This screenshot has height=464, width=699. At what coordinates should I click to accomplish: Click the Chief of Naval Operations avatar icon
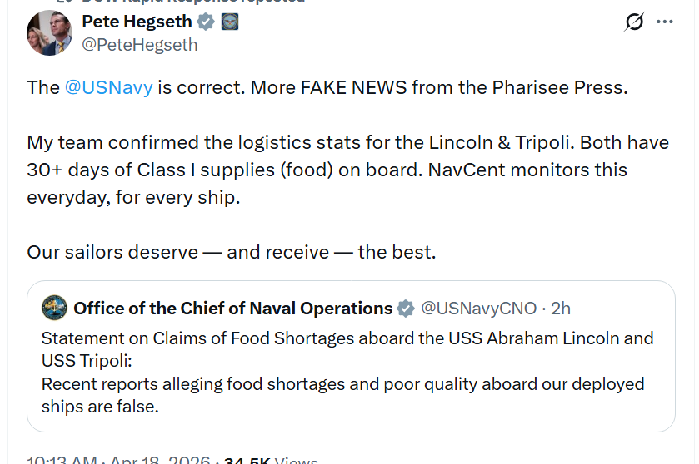[x=55, y=309]
